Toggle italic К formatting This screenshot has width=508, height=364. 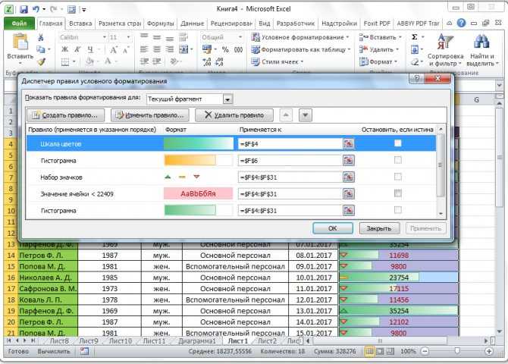click(77, 49)
